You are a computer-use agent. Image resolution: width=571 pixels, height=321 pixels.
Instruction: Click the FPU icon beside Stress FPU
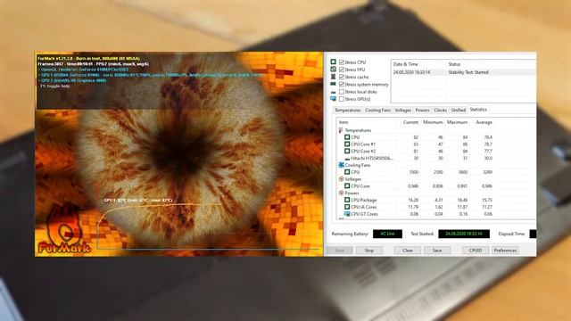click(333, 70)
